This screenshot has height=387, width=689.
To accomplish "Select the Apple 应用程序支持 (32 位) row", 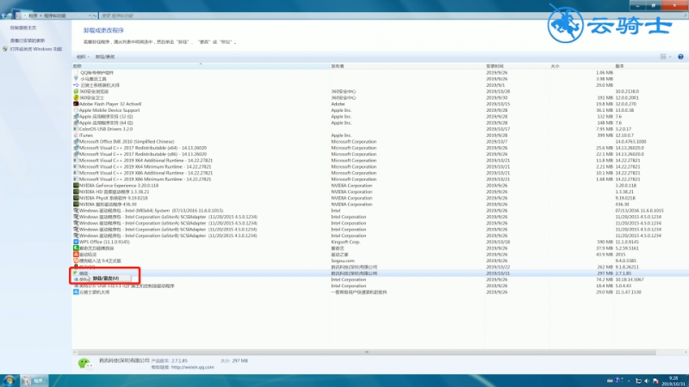I will [x=381, y=117].
